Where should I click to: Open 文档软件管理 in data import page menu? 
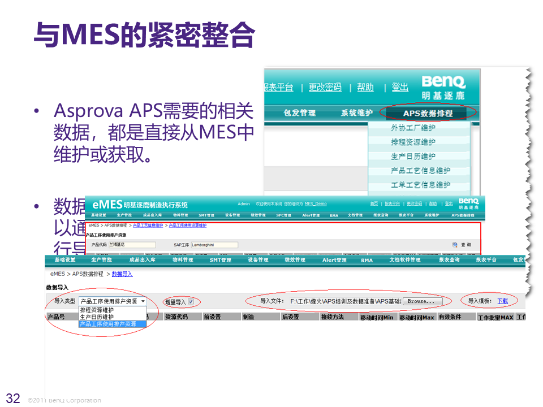point(405,259)
